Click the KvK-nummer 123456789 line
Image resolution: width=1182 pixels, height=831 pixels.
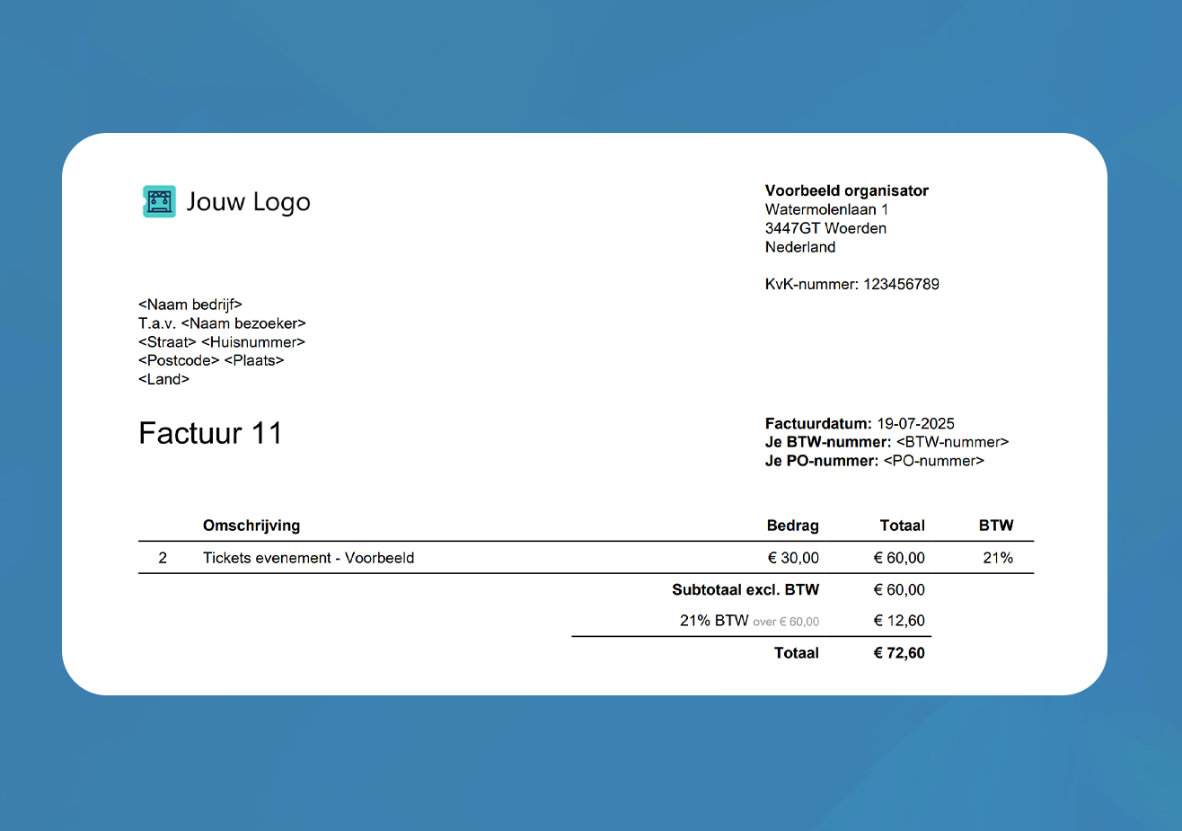852,284
